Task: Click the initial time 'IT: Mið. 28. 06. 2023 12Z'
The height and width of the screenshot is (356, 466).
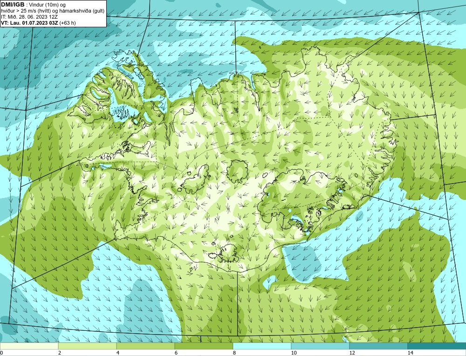Action: click(29, 17)
